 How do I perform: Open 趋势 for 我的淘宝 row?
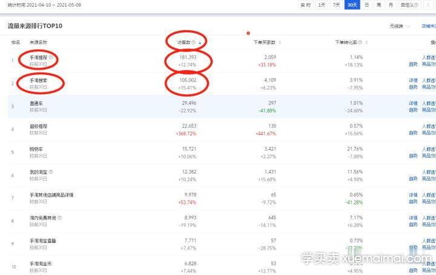(413, 179)
